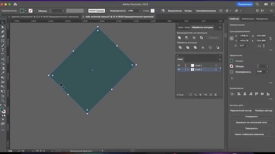Image resolution: width=275 pixels, height=154 pixels.
Task: Click the Trim pathfinder icon
Action: tap(188, 47)
